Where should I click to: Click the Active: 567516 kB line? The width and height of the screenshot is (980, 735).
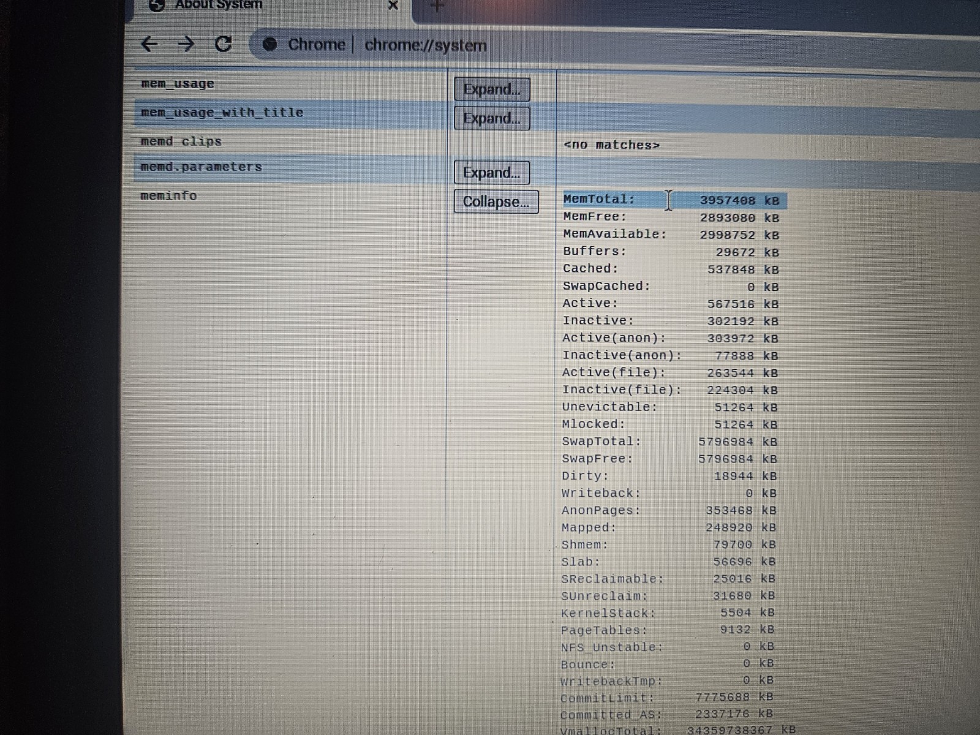point(671,304)
